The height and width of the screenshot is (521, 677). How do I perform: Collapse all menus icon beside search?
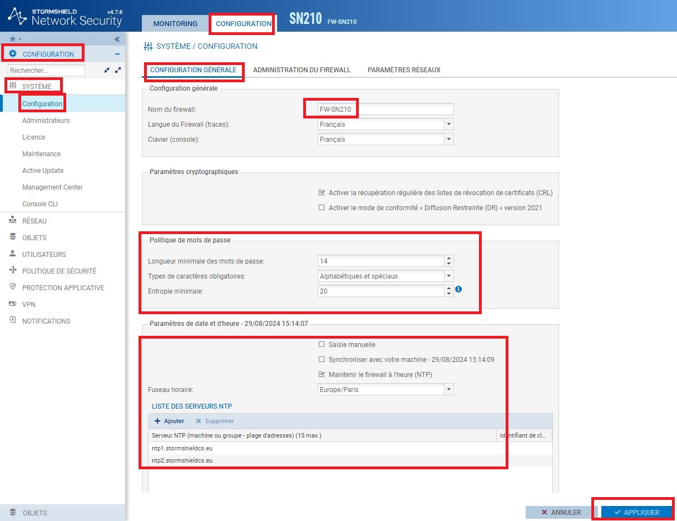point(107,70)
